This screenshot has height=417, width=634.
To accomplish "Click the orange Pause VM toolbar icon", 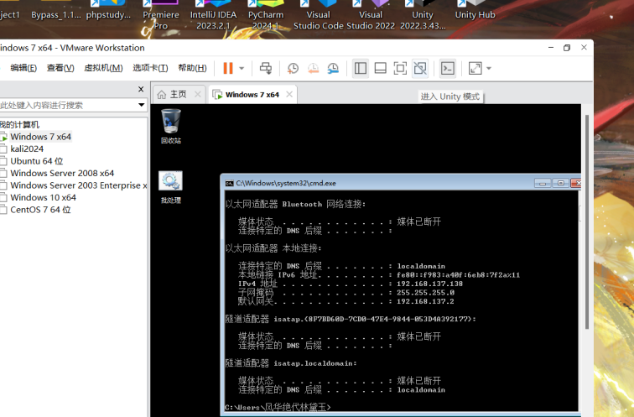I will (x=227, y=68).
